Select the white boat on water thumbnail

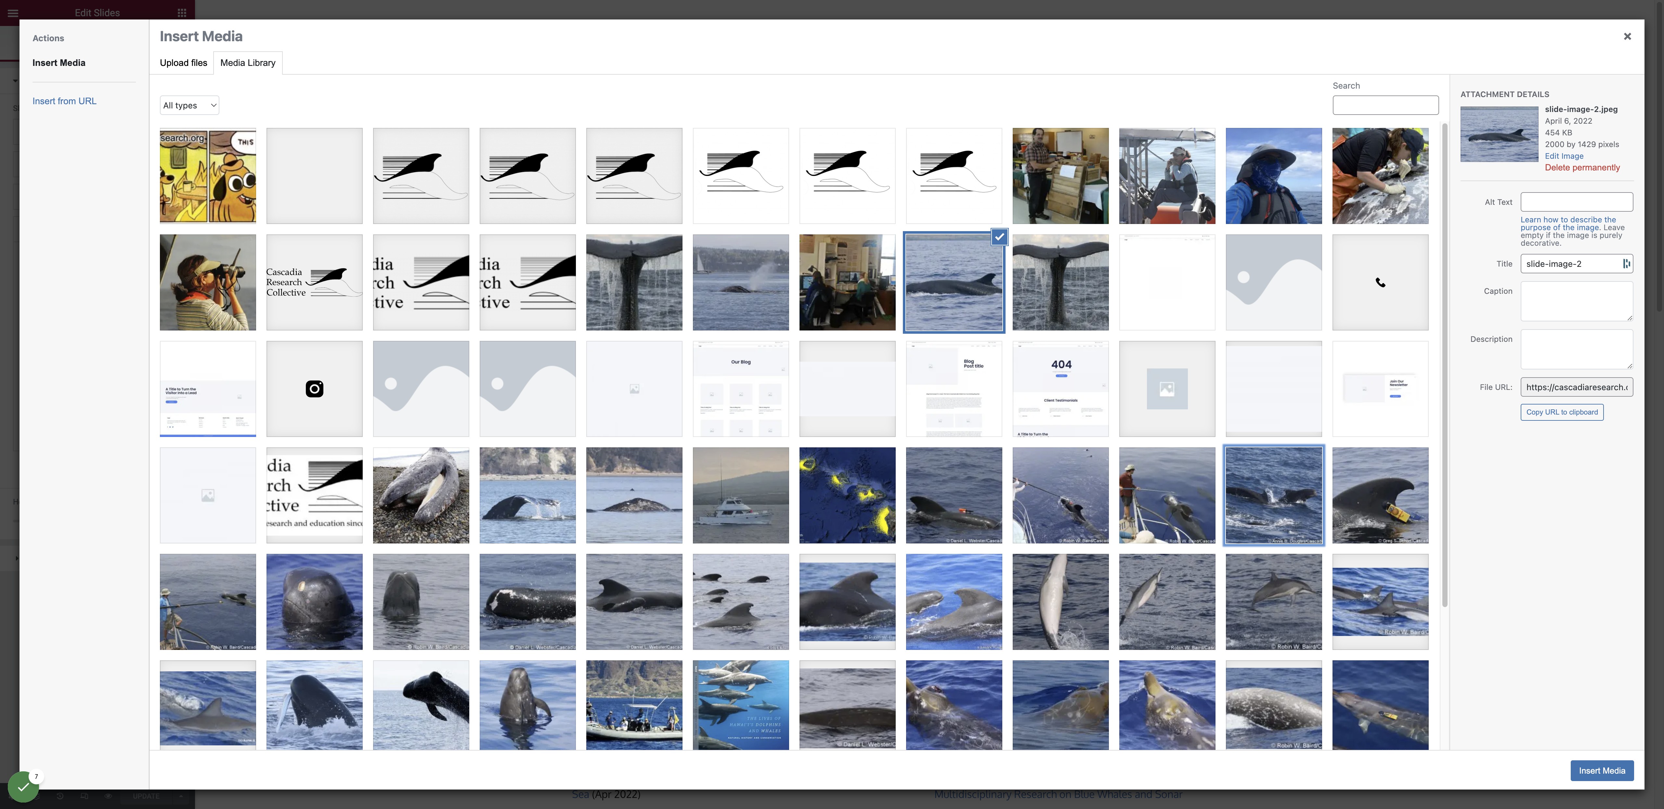tap(741, 495)
